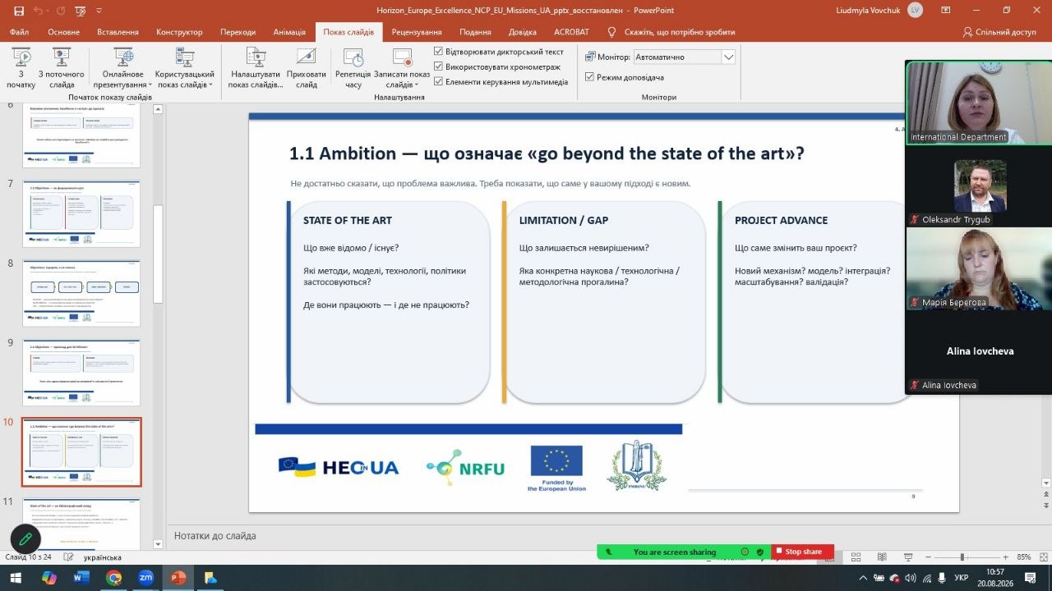Open the ACROBAT tab
The image size is (1052, 591).
[571, 32]
